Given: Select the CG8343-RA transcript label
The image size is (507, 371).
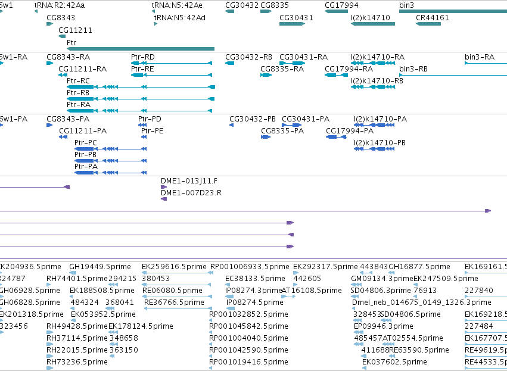Looking at the screenshot, I should [x=69, y=57].
